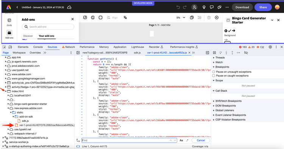This screenshot has width=284, height=149.
Task: Click the errors count 183 indicator
Action: pyautogui.click(x=243, y=47)
